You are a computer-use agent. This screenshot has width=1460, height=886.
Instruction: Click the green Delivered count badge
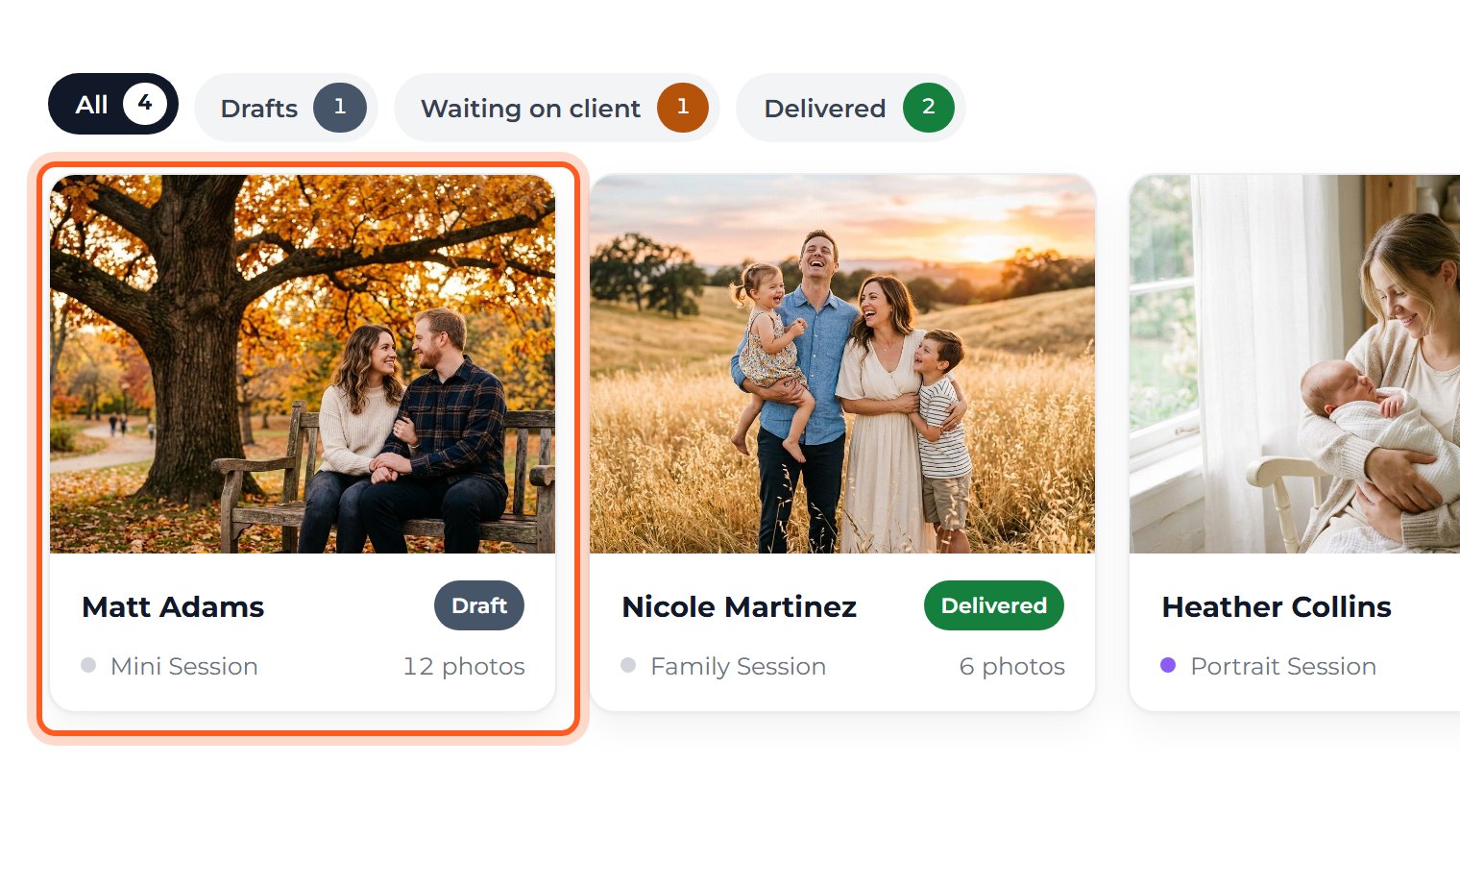(x=929, y=108)
